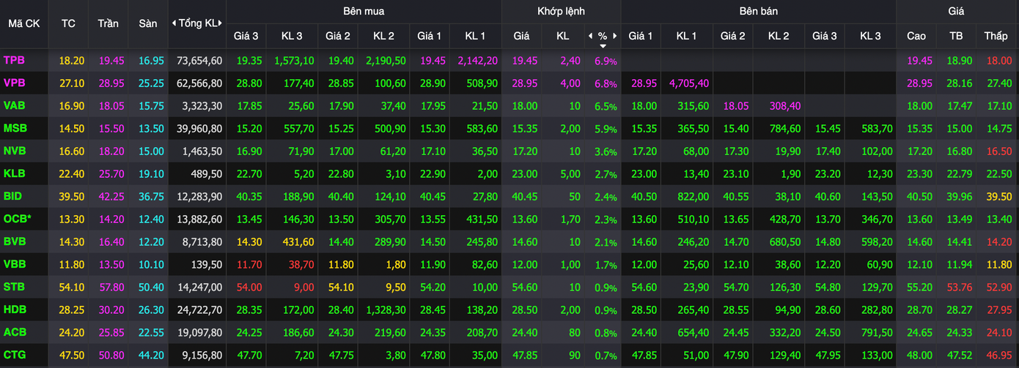Sort by the Mã CK column header
This screenshot has width=1019, height=368.
[x=24, y=23]
